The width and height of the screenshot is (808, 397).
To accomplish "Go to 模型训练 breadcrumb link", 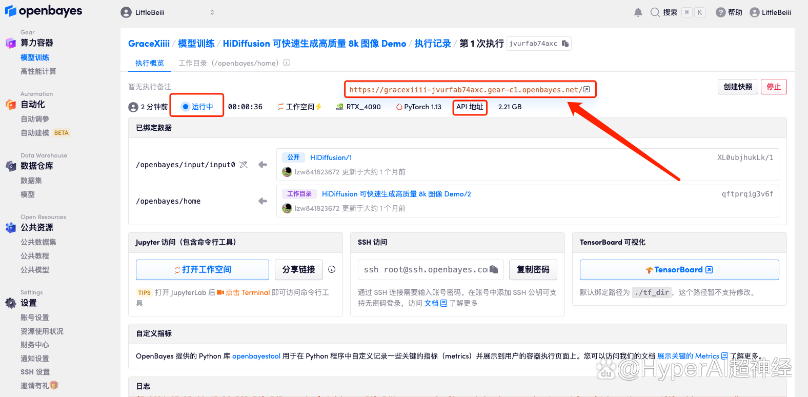I will (x=196, y=44).
